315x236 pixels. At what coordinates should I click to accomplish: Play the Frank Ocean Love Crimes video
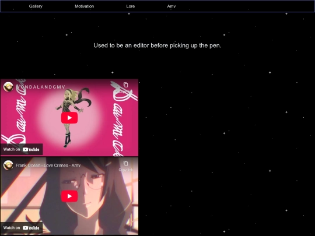[69, 196]
